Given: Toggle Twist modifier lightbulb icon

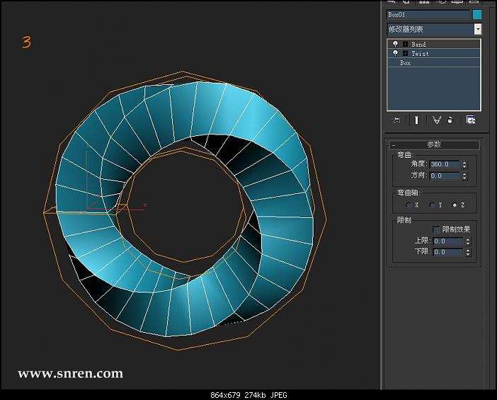Looking at the screenshot, I should coord(395,53).
